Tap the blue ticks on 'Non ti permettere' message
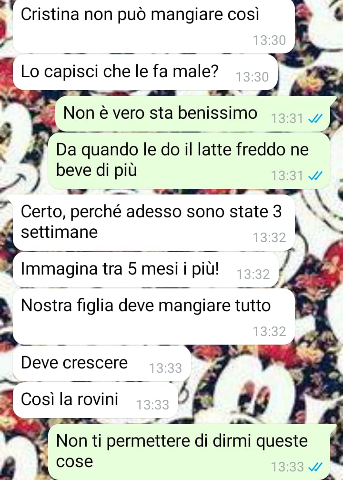The image size is (343, 480). tap(315, 467)
